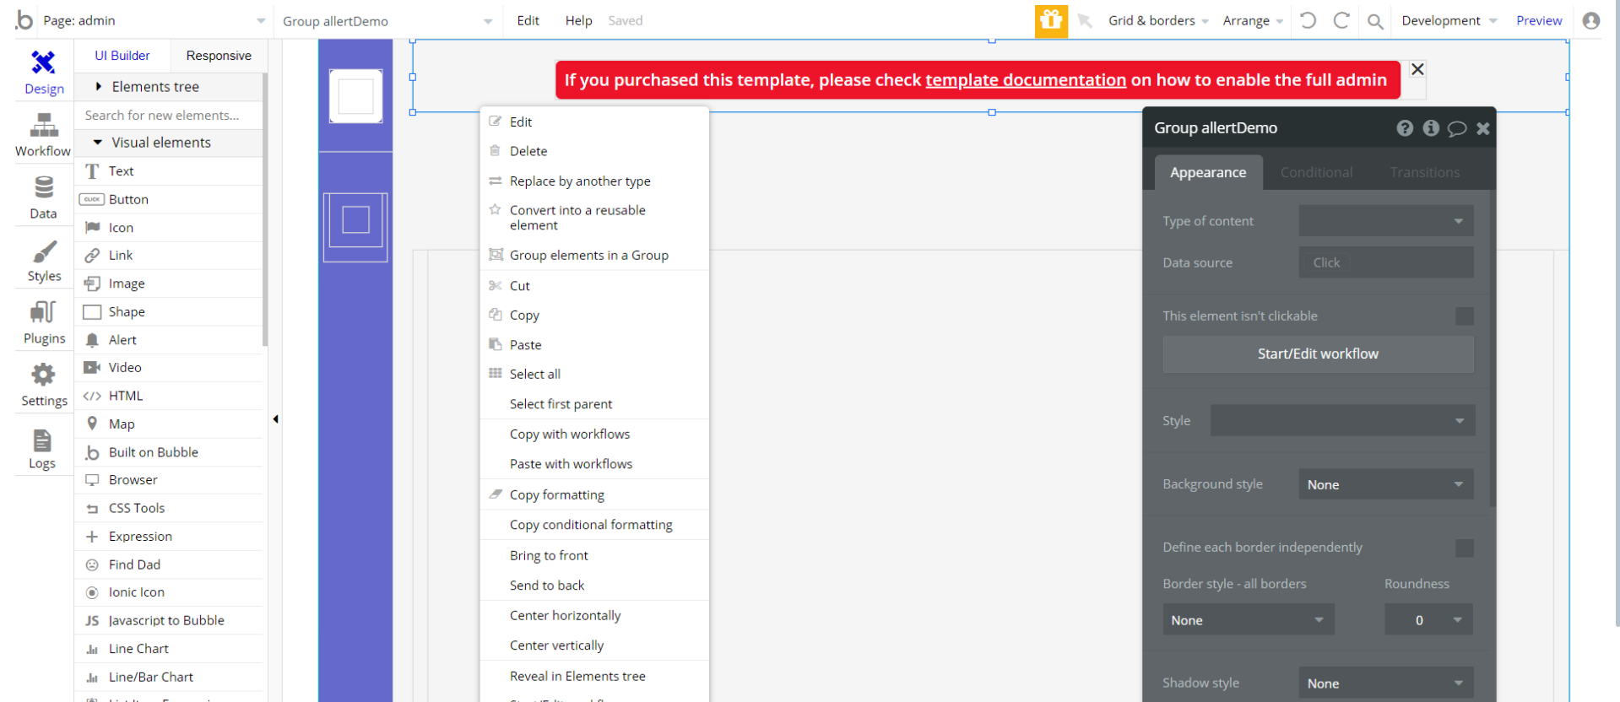1620x702 pixels.
Task: Open the Border style dropdown
Action: (1248, 620)
